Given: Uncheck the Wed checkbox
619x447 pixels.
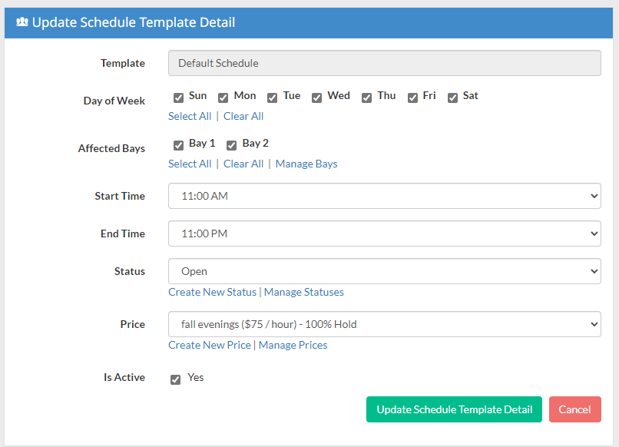Looking at the screenshot, I should [316, 98].
